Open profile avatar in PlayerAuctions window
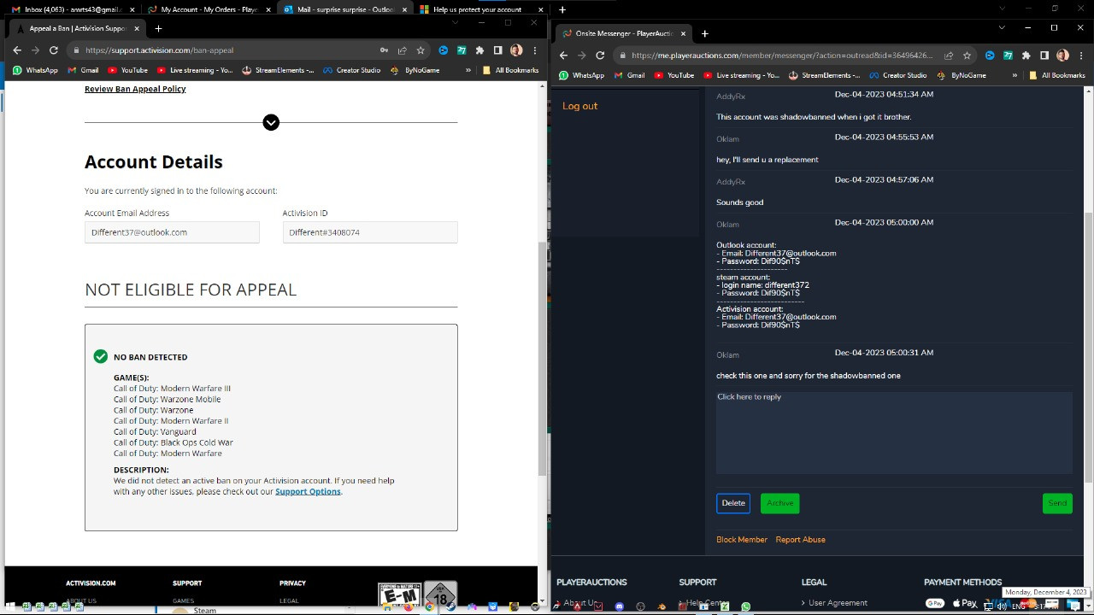1094x615 pixels. click(x=1062, y=56)
